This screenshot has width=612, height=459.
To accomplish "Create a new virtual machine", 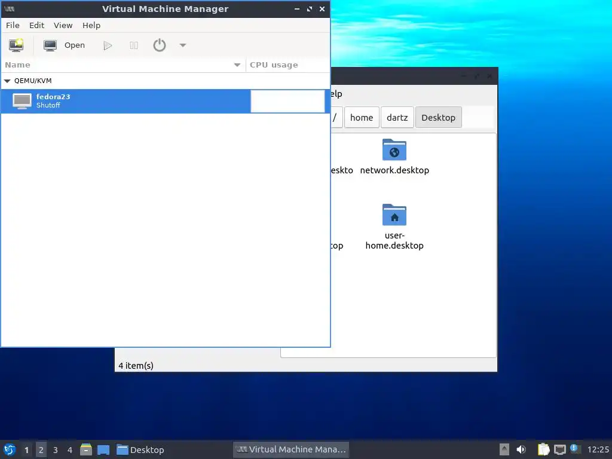I will [16, 45].
